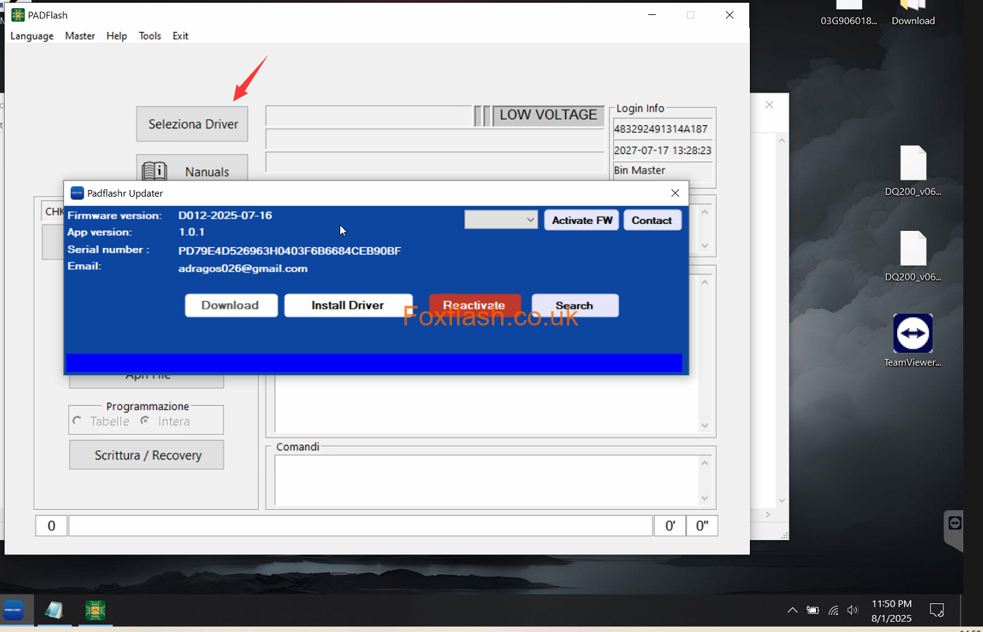Click the Comandi scrollbar down arrow
Image resolution: width=983 pixels, height=632 pixels.
click(x=705, y=499)
